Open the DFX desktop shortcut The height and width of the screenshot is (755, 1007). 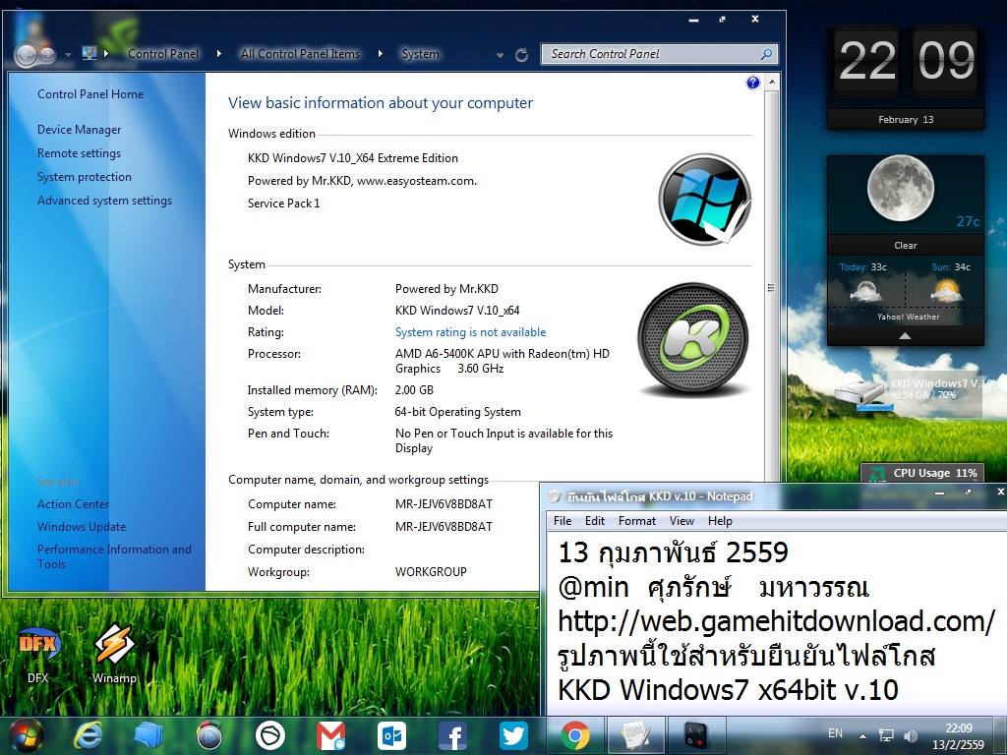pos(38,654)
